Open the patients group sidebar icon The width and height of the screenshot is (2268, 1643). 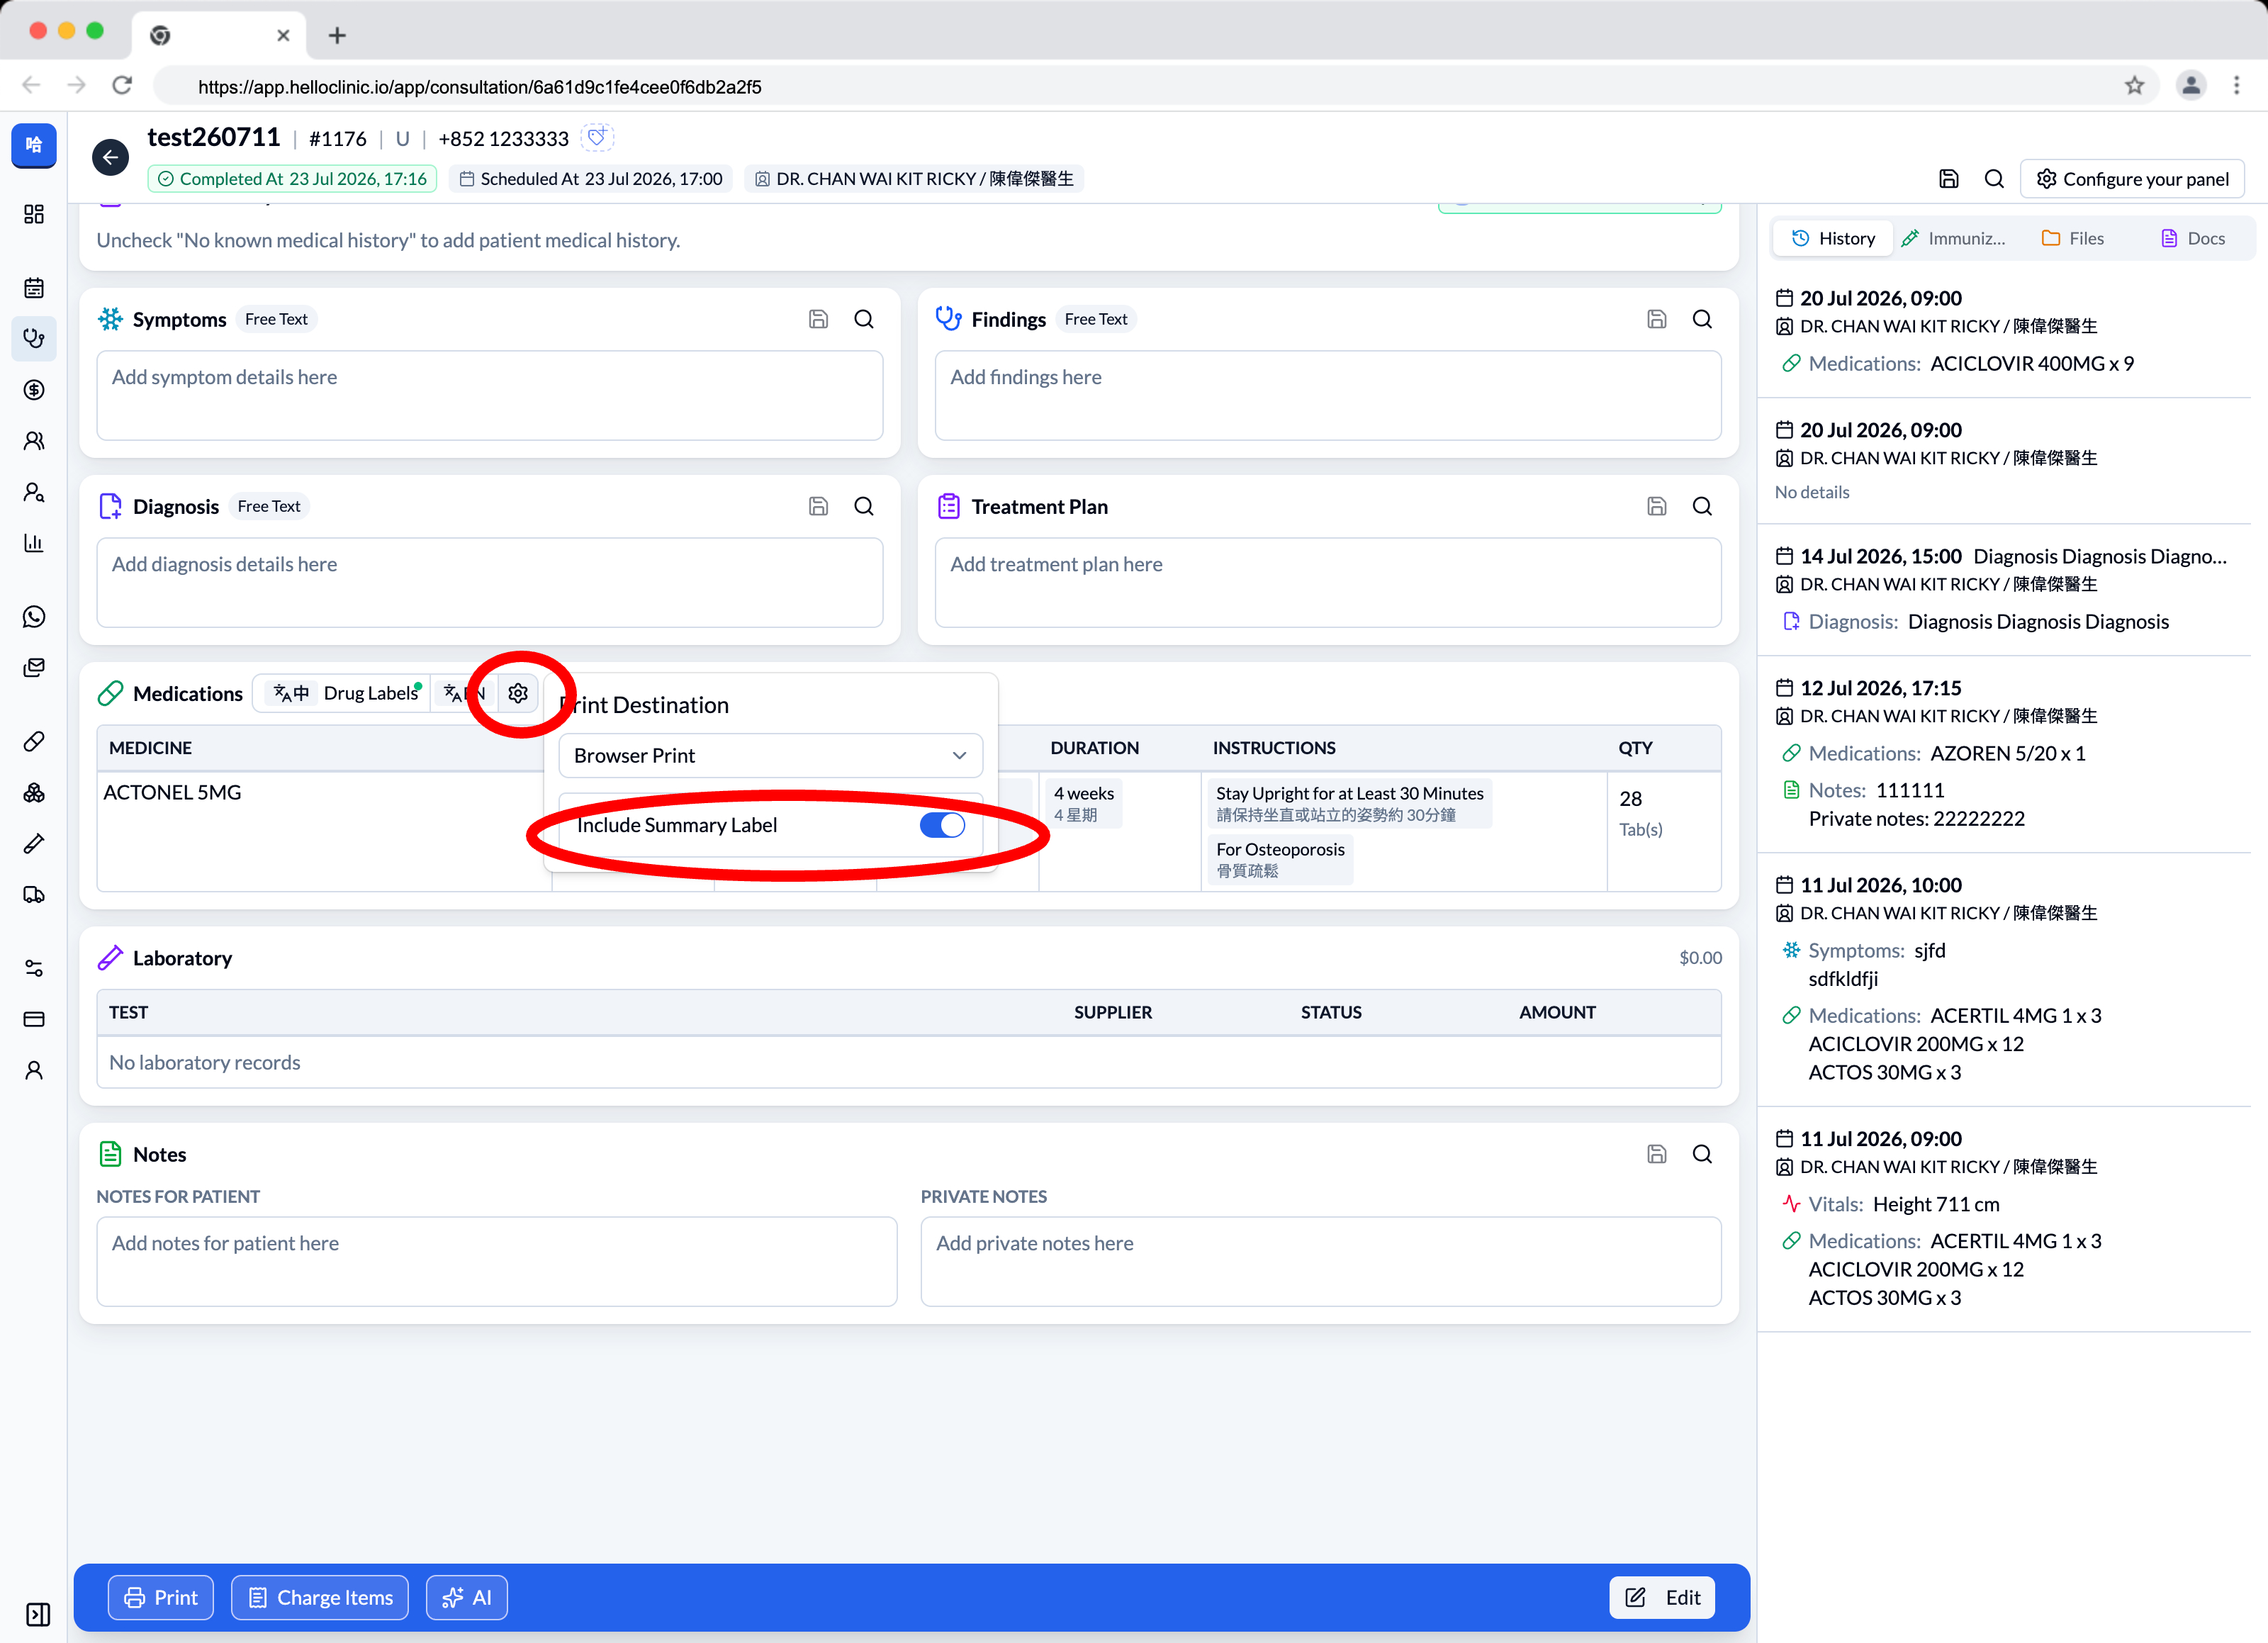pos(34,441)
